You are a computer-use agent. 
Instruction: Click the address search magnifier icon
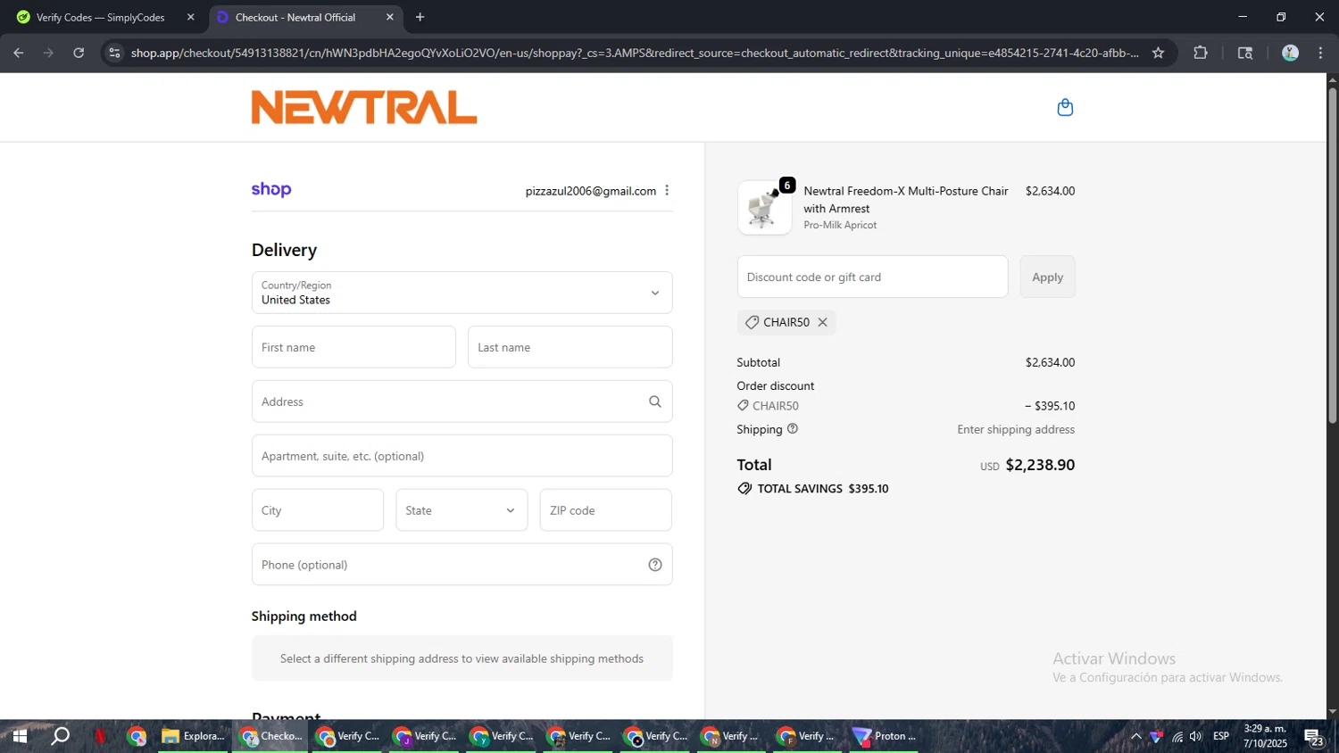coord(655,401)
